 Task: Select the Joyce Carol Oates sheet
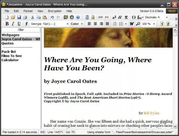(21, 39)
